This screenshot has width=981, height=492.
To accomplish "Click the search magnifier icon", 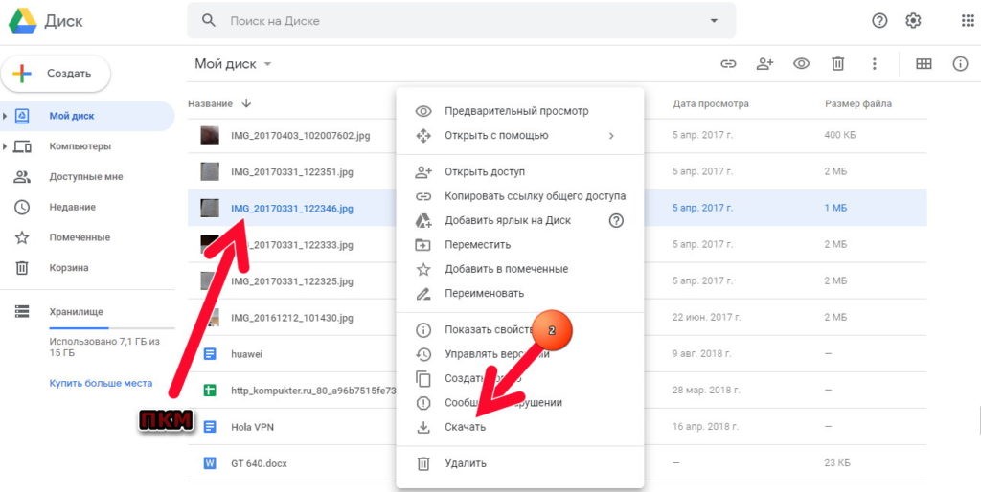I will click(x=208, y=21).
